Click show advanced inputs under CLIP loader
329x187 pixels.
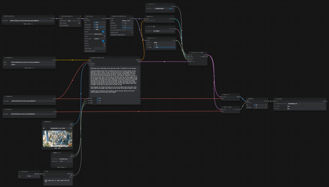(29, 68)
